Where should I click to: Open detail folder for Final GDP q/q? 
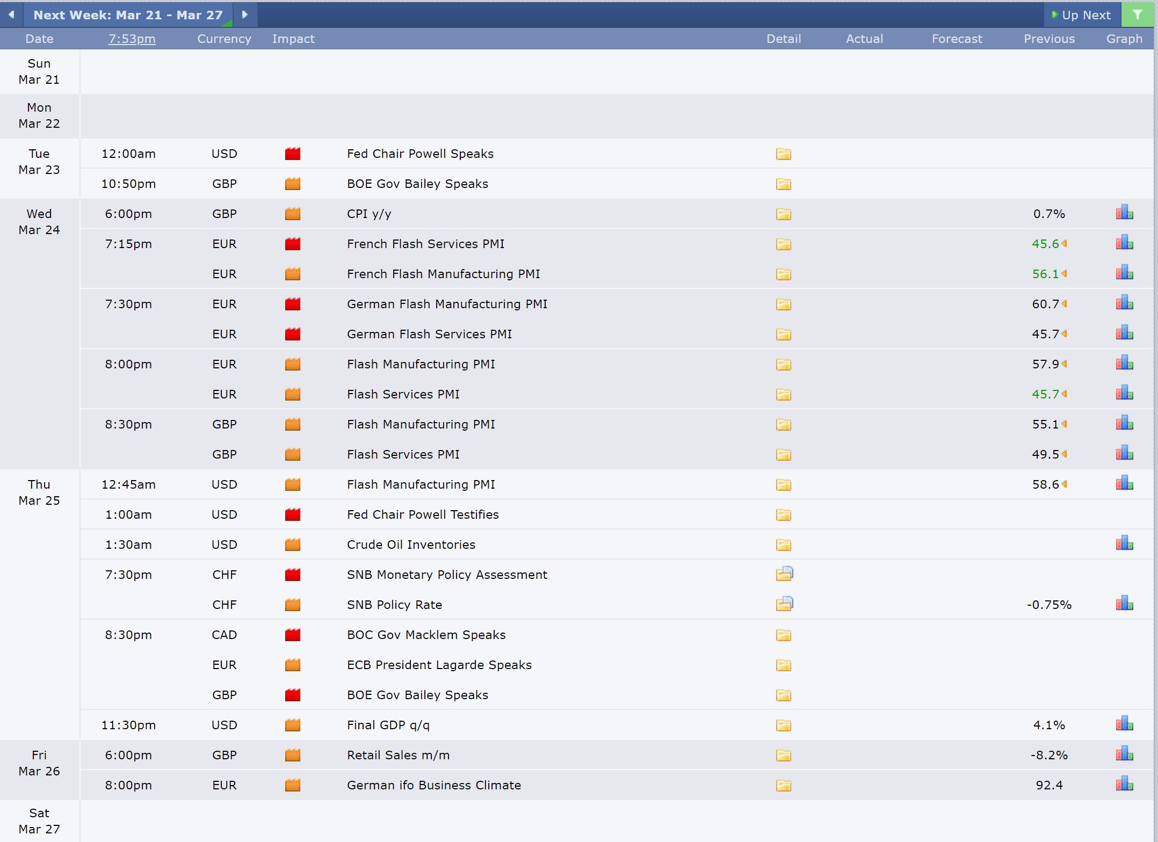click(783, 725)
